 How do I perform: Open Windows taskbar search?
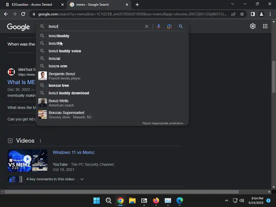click(x=108, y=201)
